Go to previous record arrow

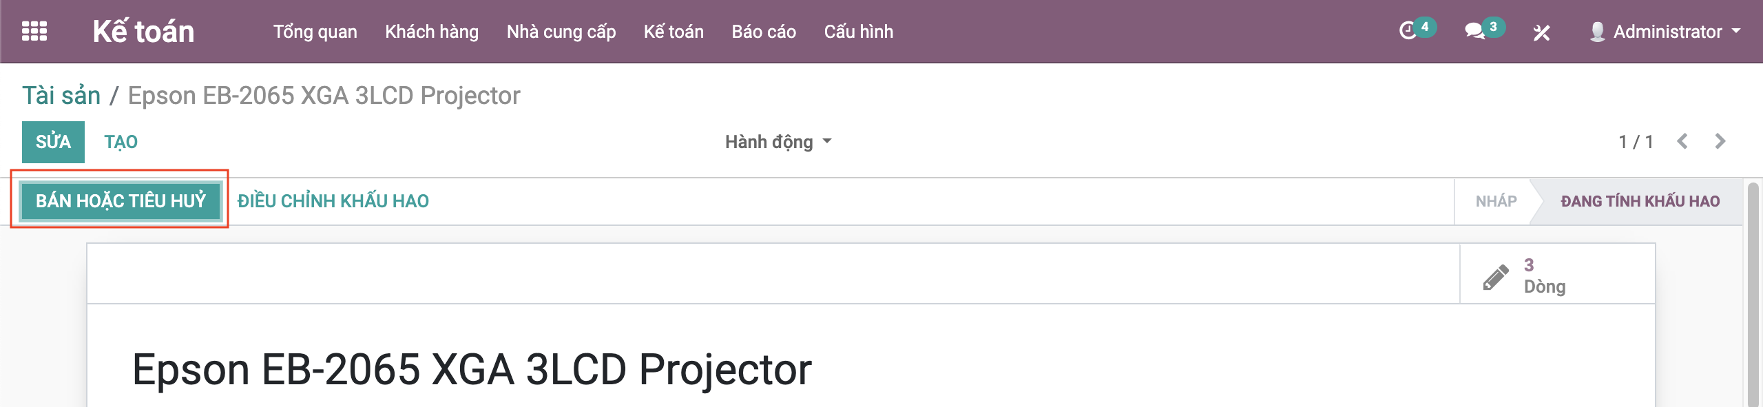tap(1682, 142)
